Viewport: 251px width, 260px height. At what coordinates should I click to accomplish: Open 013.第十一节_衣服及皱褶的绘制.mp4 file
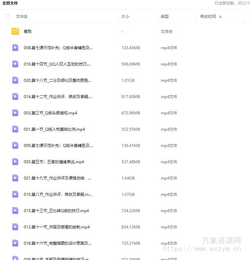click(x=57, y=227)
